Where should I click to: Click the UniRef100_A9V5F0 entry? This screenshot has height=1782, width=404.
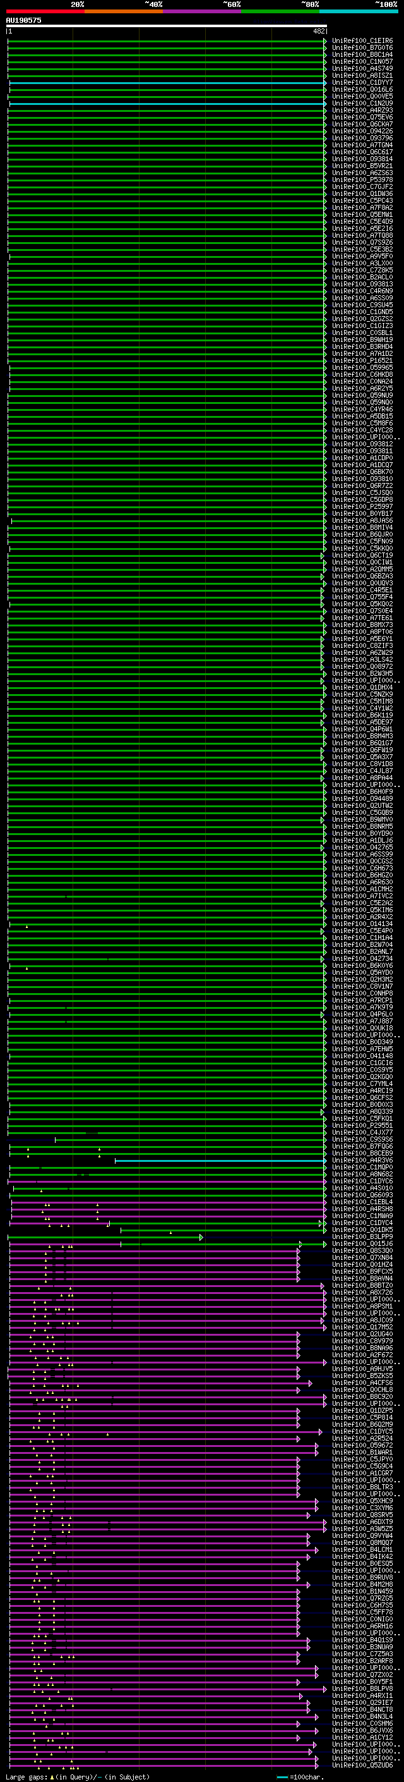click(362, 256)
